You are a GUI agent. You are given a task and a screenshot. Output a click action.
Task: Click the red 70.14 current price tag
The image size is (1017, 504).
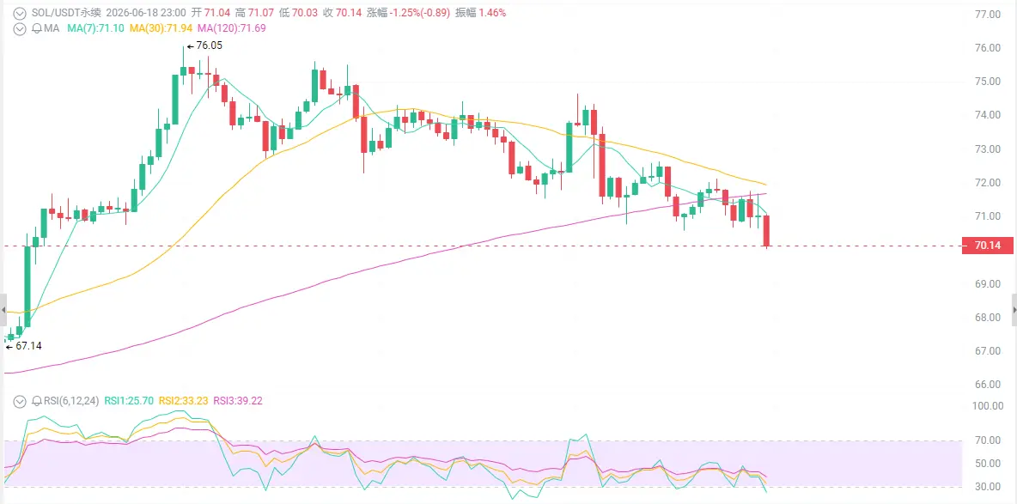click(x=987, y=246)
